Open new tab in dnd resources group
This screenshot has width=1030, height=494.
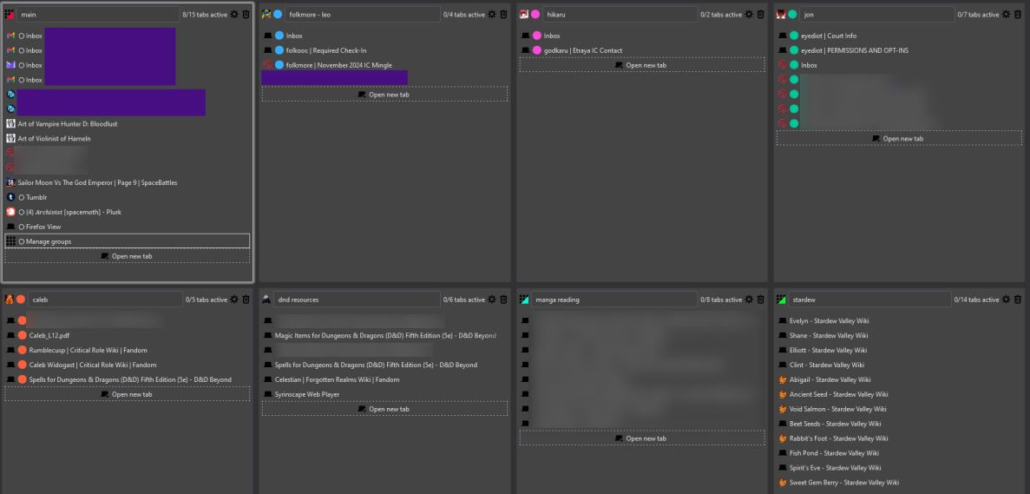(384, 409)
